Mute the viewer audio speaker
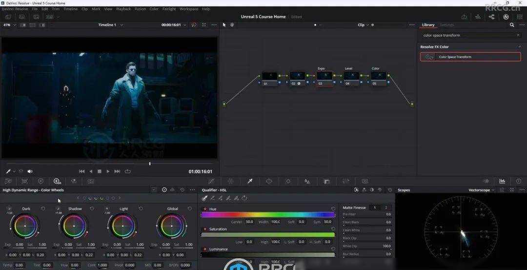This screenshot has width=527, height=270. click(30, 171)
